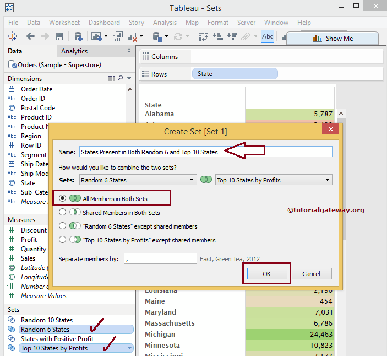Click the add new data source icon

78,36
